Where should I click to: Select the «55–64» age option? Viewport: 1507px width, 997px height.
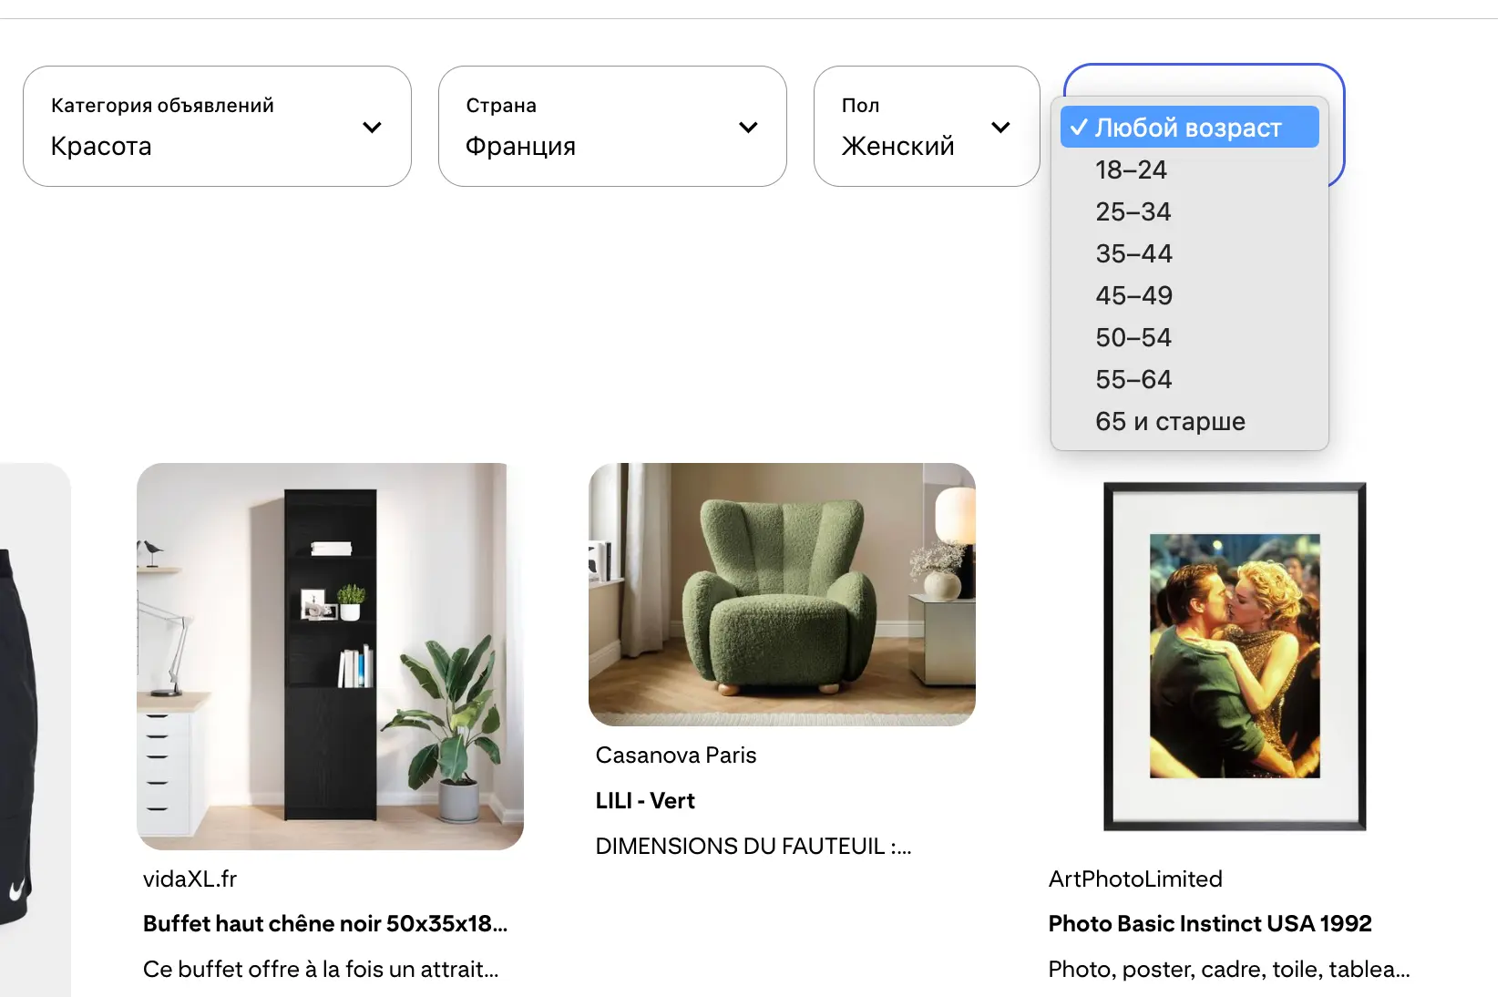(1133, 379)
